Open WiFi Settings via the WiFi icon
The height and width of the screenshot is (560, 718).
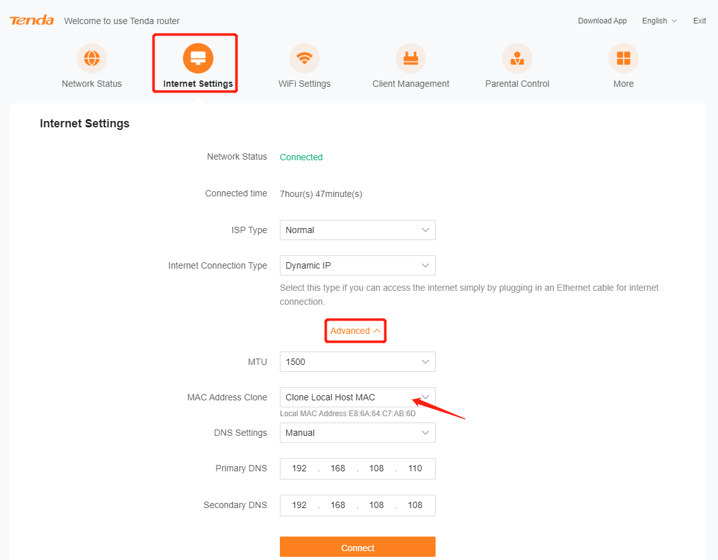click(305, 59)
